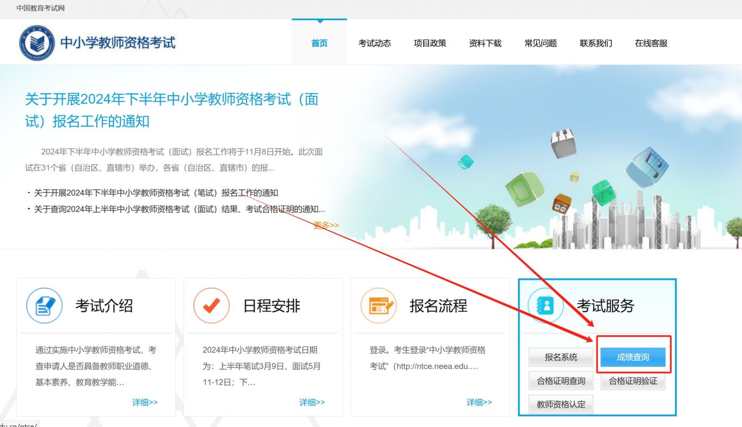Click the 中小学教师资格考试 site title
742x427 pixels.
pyautogui.click(x=118, y=42)
